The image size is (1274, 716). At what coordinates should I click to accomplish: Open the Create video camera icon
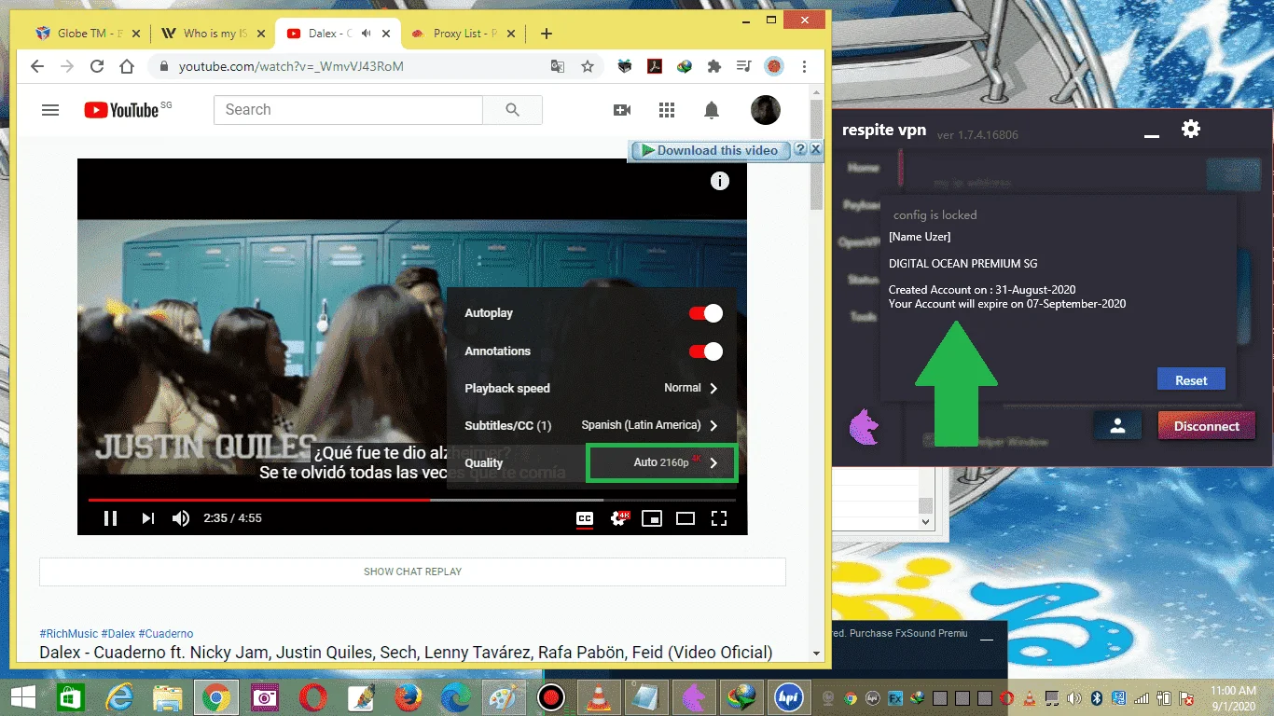pos(622,110)
